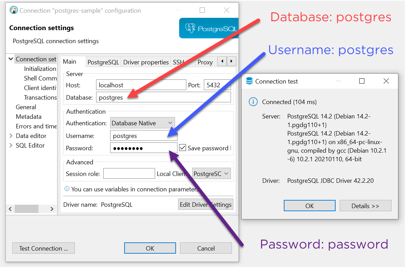The height and width of the screenshot is (267, 408).
Task: Click the Port input field
Action: click(x=217, y=85)
